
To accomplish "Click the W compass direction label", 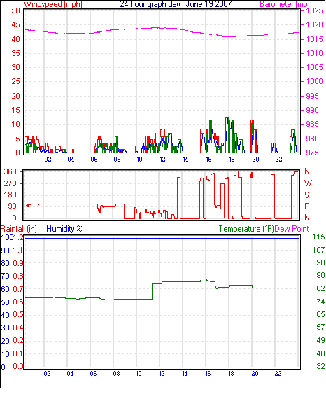I will (308, 183).
